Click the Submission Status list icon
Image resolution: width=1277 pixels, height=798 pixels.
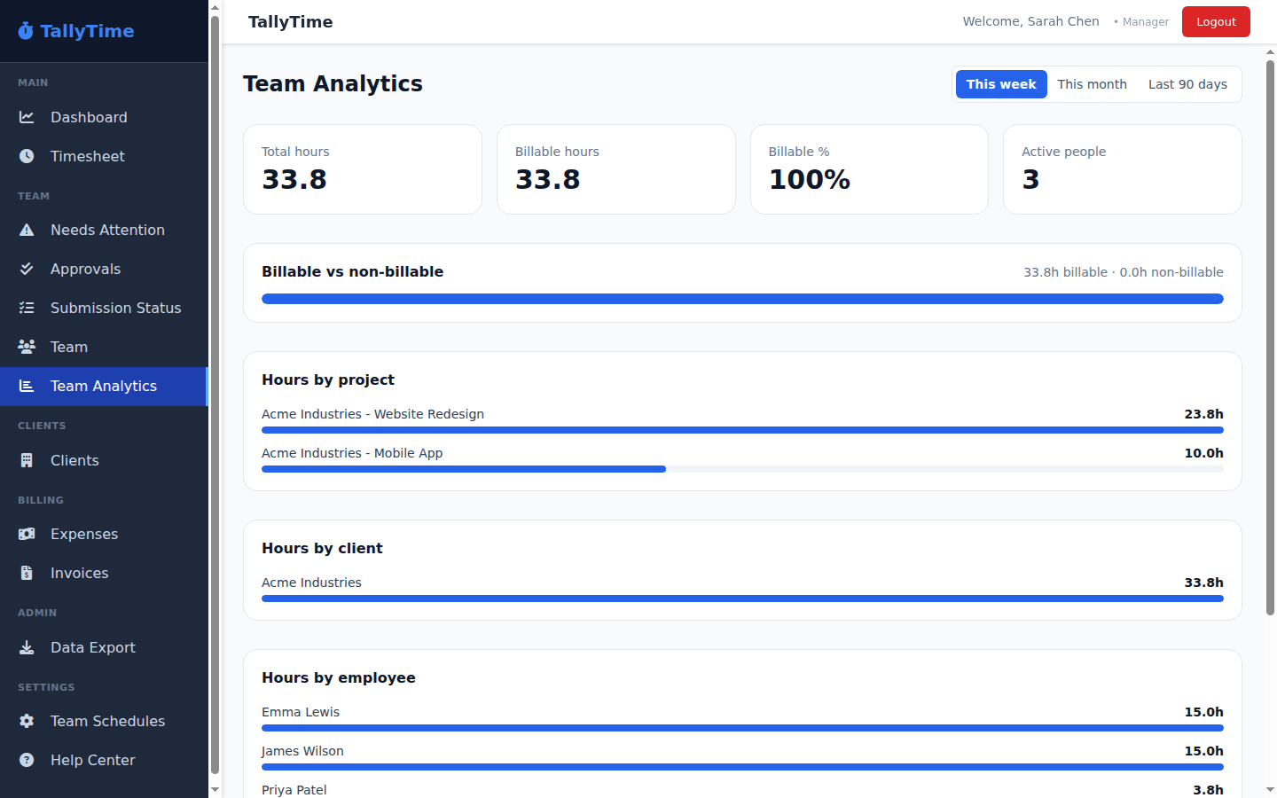tap(27, 308)
